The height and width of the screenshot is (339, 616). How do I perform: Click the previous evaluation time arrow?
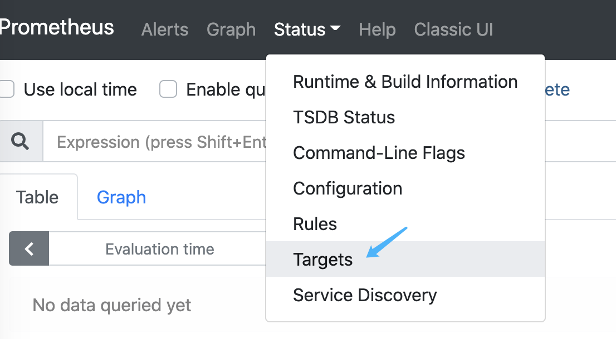(29, 248)
